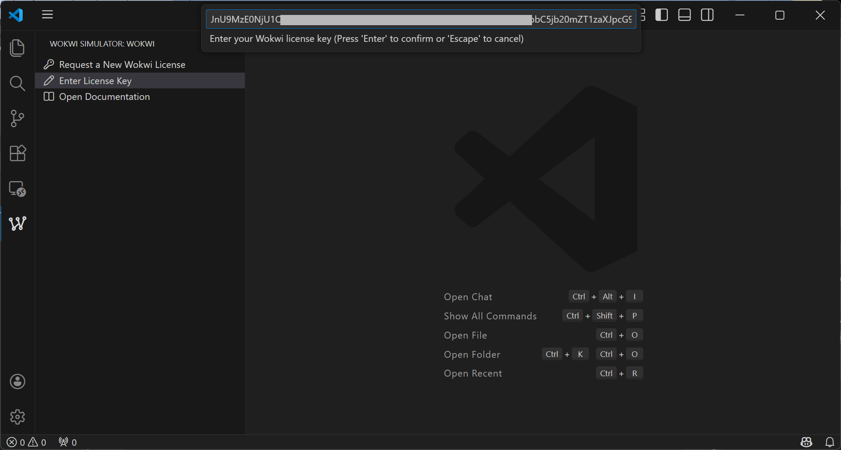This screenshot has width=841, height=450.
Task: Show the errors and warnings in status bar
Action: point(26,442)
